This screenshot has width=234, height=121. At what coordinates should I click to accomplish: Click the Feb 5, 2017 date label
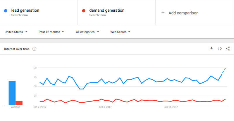[106, 107]
